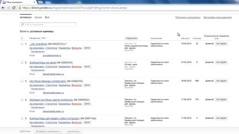Viewport: 239px width, 134px height.
Task: Click Включить for Компьютеры на заказ
Action: 77,67
